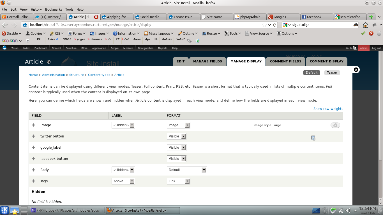Click Log out in admin toolbar
Viewport: 383px width, 215px height.
point(376,48)
